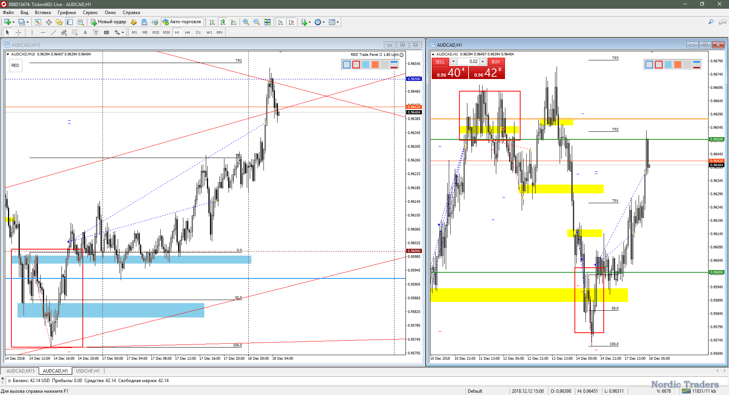Screen dimensions: 729x395
Task: Click the lot volume field 0.02
Action: 468,62
